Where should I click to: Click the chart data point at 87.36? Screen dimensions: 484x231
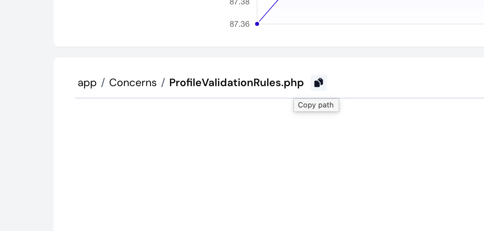(257, 24)
